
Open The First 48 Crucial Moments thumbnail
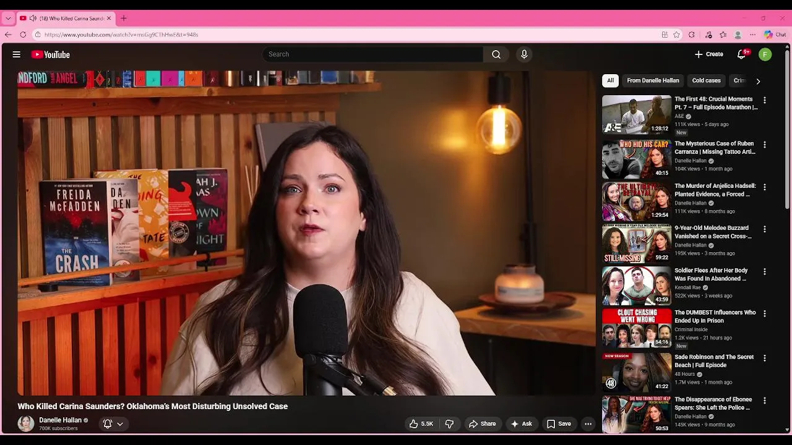[x=637, y=114]
